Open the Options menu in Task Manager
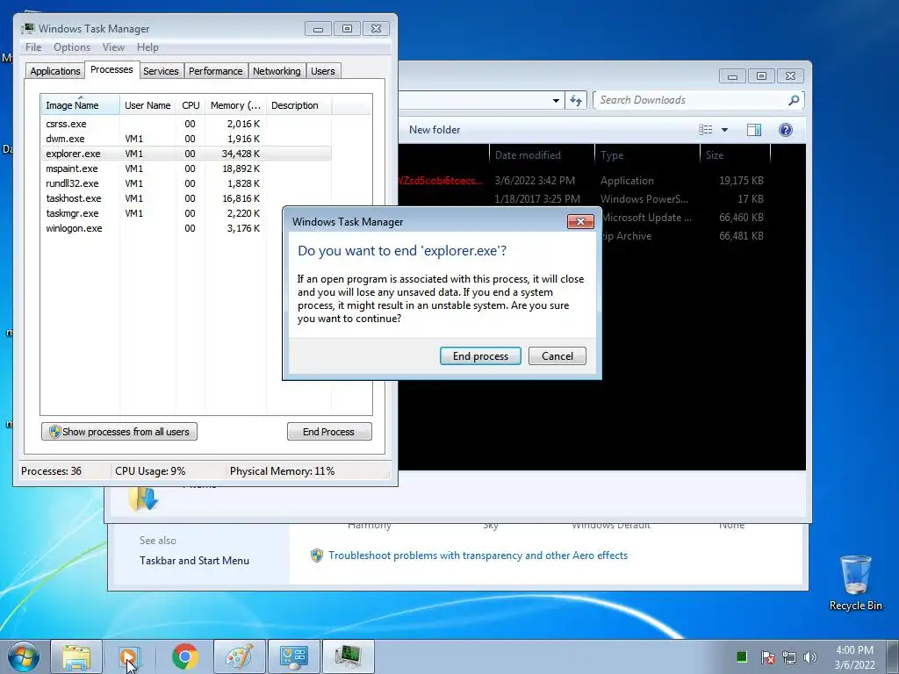The height and width of the screenshot is (674, 899). 72,47
